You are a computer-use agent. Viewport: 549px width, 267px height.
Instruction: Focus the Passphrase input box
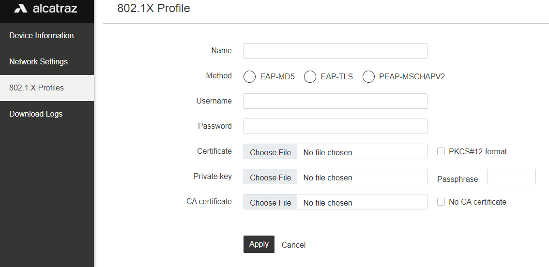click(x=512, y=177)
